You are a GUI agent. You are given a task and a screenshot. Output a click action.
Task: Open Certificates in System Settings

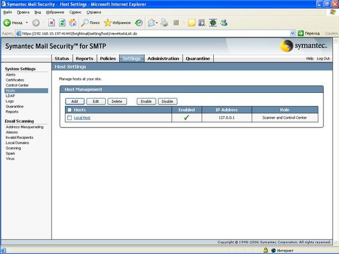15,80
